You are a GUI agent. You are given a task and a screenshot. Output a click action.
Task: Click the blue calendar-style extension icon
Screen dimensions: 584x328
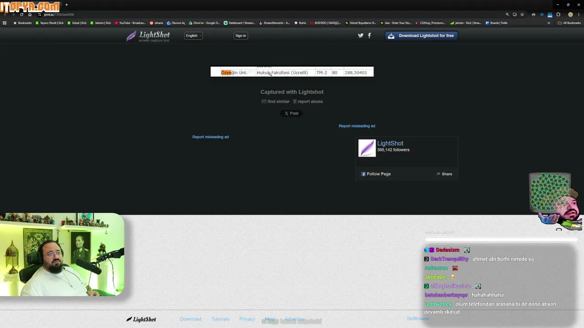coord(550,15)
